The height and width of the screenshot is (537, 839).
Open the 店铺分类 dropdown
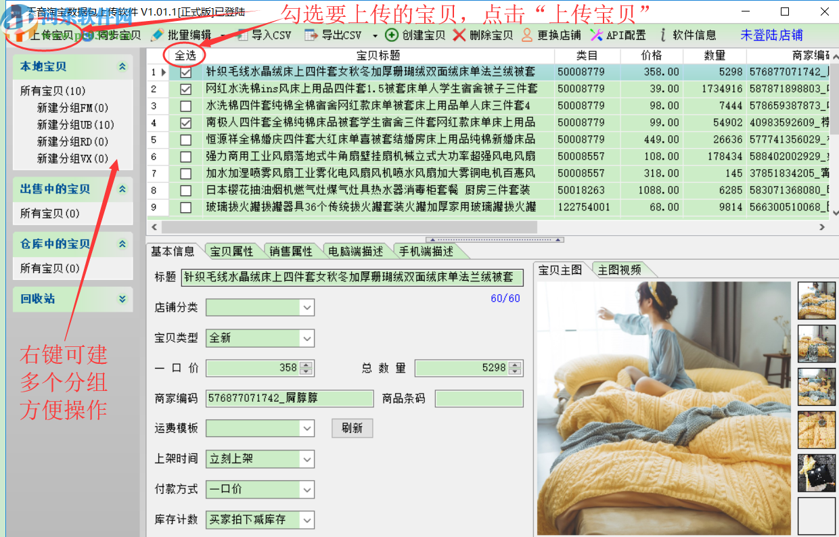(x=307, y=308)
